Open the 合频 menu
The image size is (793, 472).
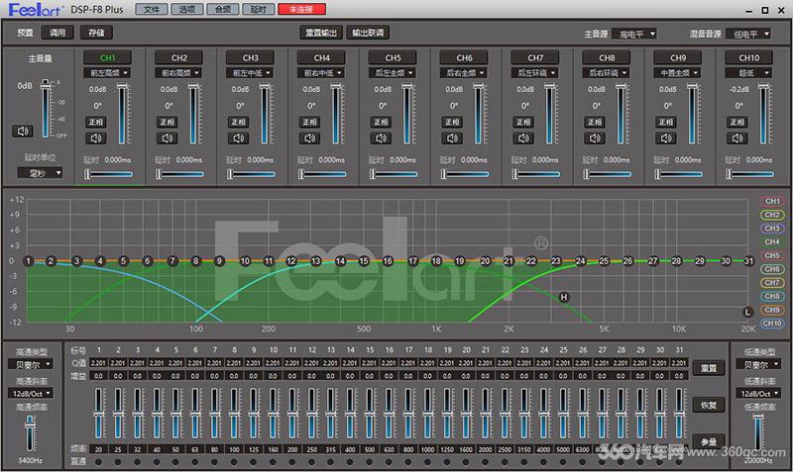click(222, 9)
